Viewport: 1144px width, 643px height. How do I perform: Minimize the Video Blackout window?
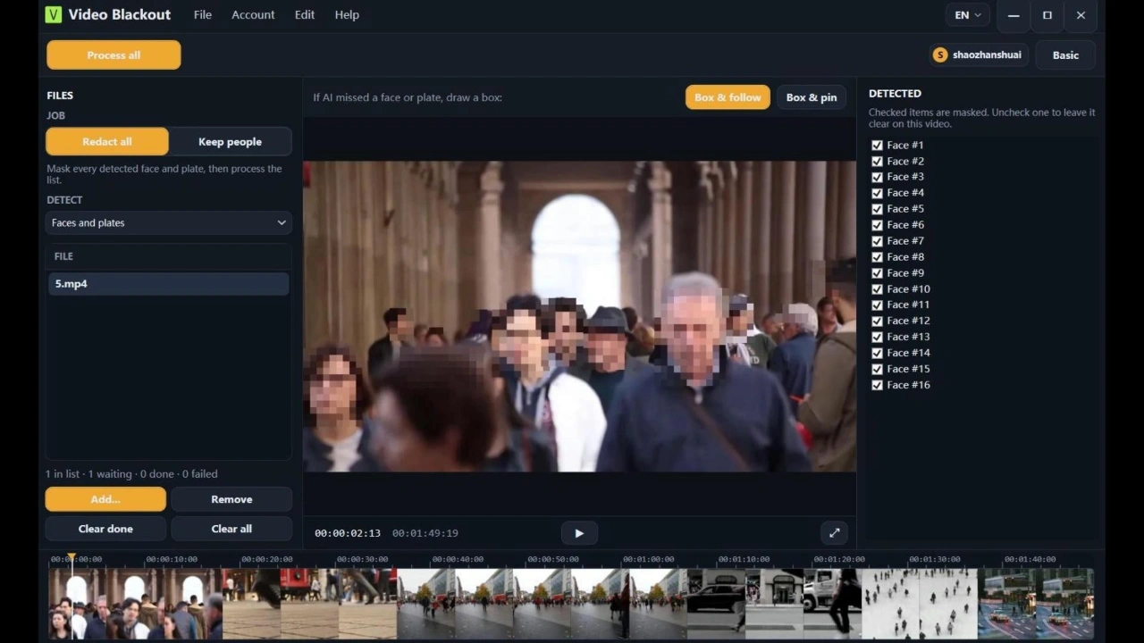[x=1014, y=15]
